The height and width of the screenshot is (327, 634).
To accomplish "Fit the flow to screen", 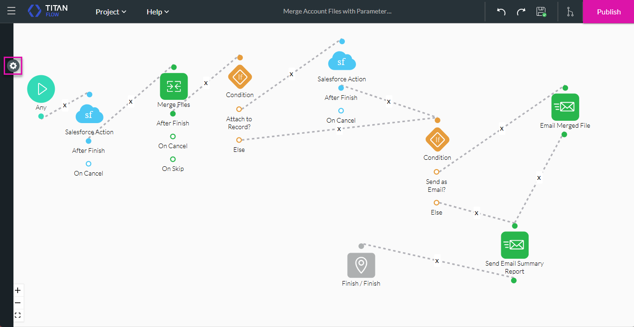I will (x=18, y=315).
